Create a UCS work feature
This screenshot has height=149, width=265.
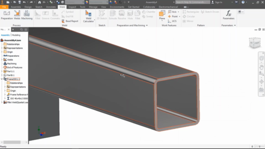click(x=172, y=21)
